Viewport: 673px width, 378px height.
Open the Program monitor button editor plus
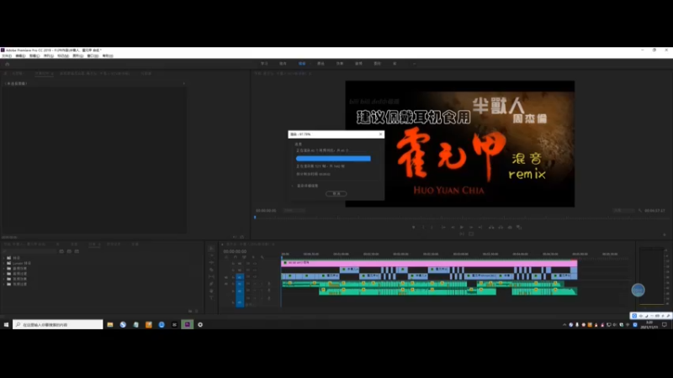coord(665,234)
